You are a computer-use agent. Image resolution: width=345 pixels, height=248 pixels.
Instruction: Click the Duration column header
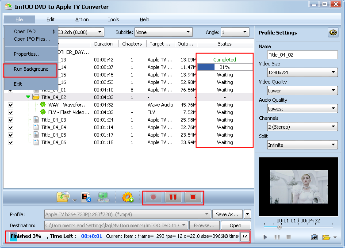103,43
